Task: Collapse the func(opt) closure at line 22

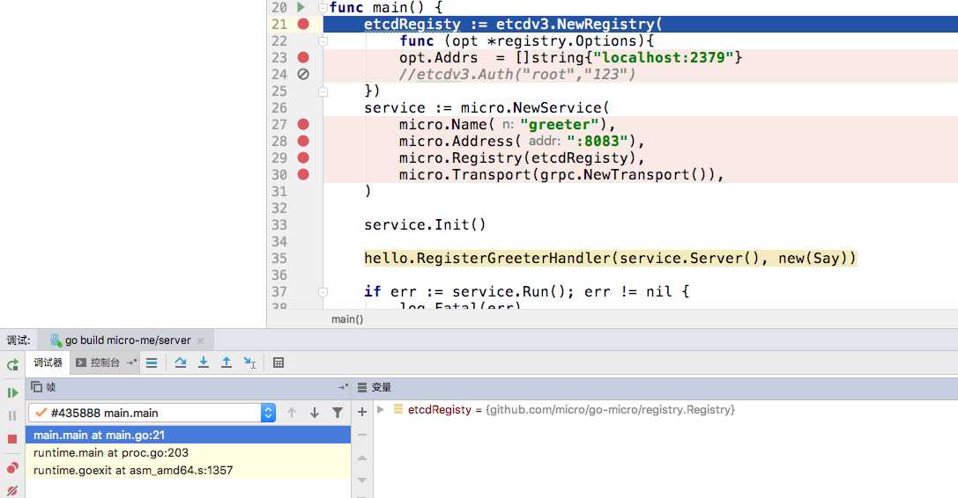Action: click(x=323, y=40)
